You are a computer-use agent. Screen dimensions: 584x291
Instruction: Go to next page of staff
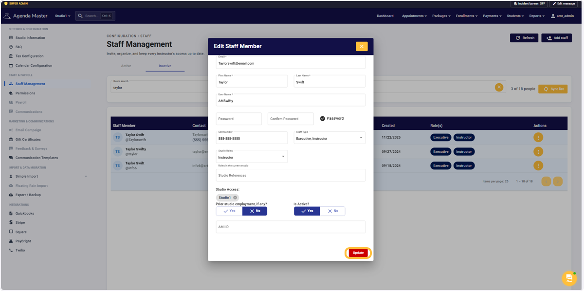pyautogui.click(x=558, y=182)
